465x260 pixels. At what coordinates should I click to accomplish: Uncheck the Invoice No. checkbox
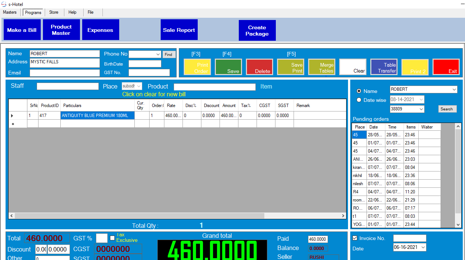(355, 238)
